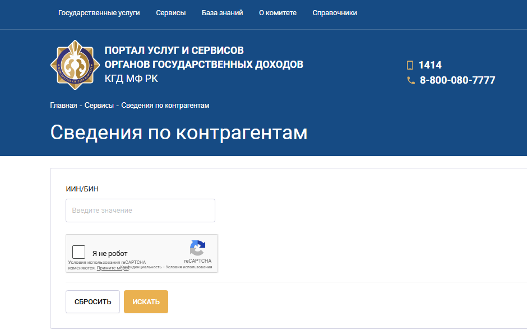Open the "Сервисы" menu item

(170, 12)
